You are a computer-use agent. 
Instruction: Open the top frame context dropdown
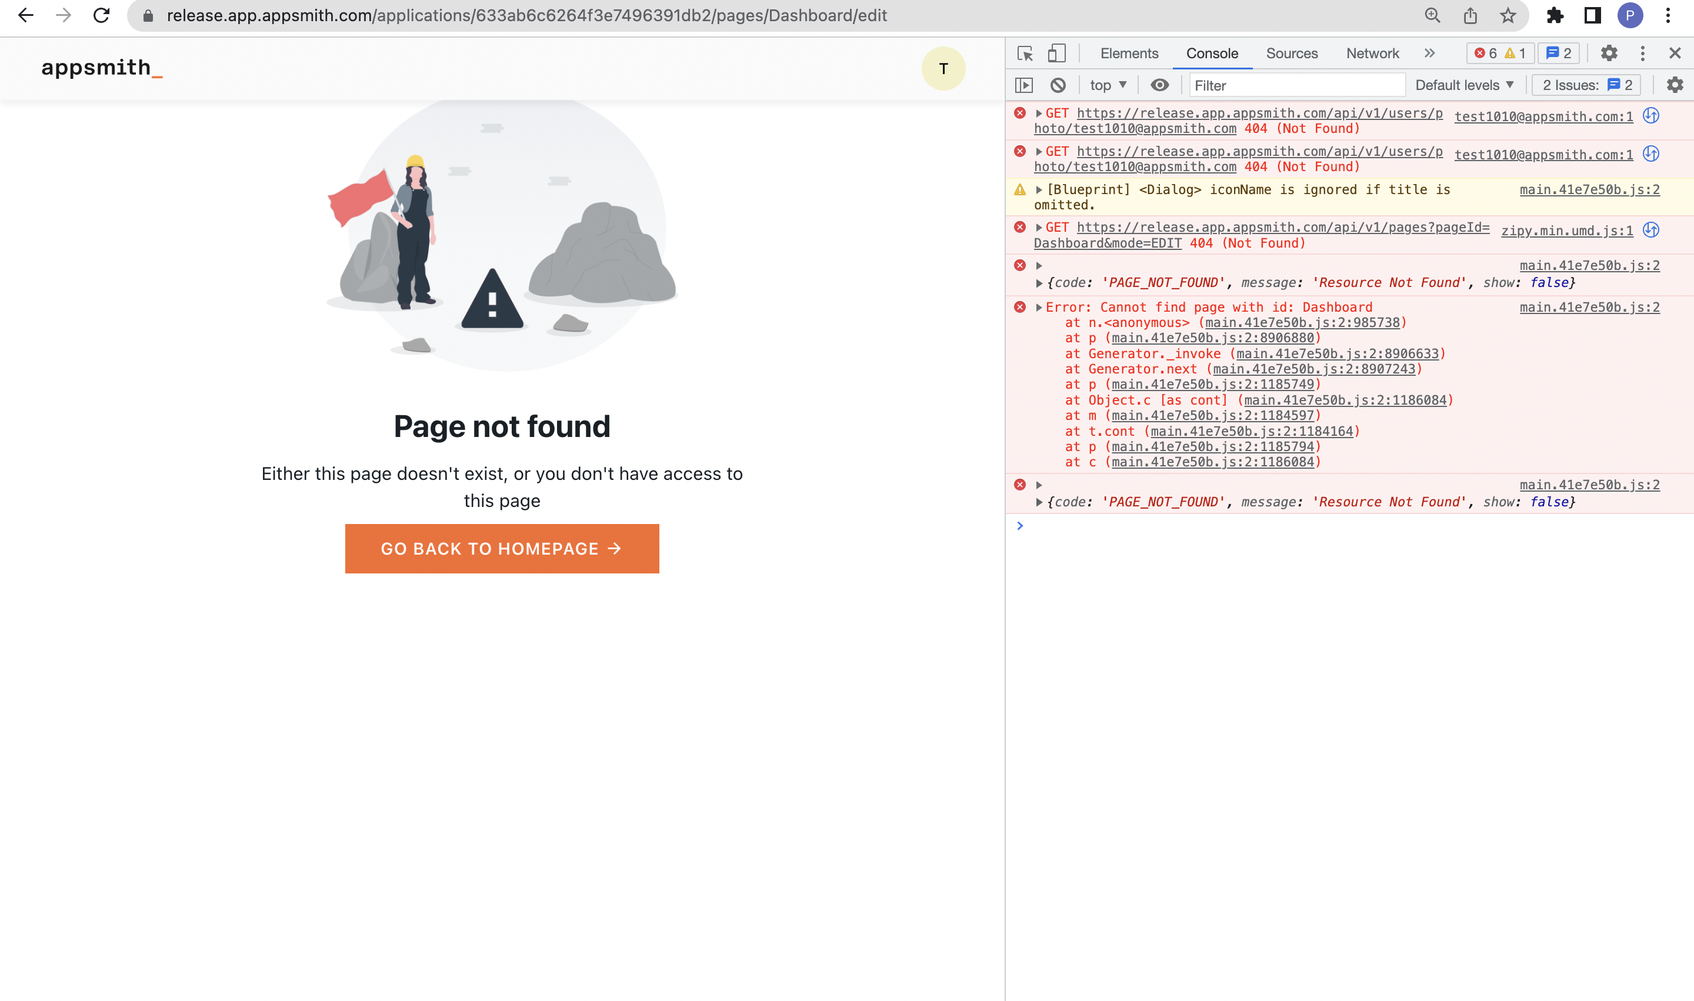[x=1106, y=85]
